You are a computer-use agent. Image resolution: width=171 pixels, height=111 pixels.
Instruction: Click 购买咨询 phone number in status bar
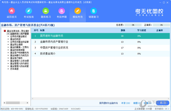click(17, 109)
